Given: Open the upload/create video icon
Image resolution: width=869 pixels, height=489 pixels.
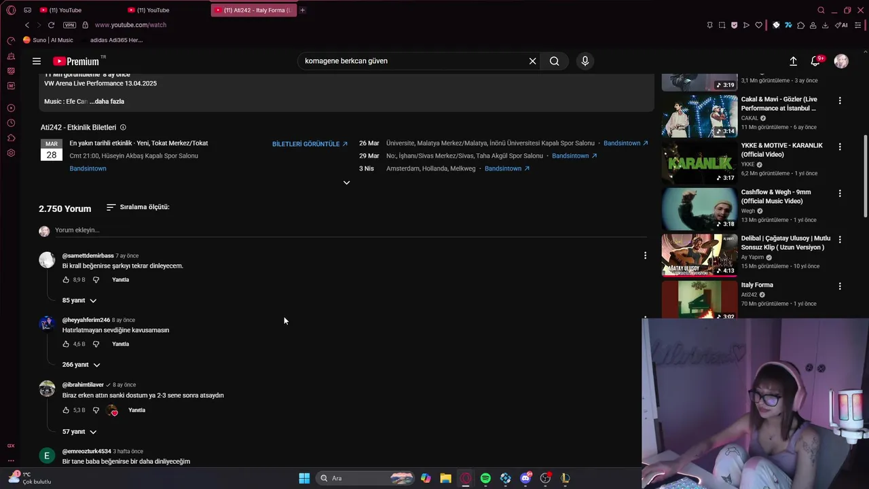Looking at the screenshot, I should (793, 61).
